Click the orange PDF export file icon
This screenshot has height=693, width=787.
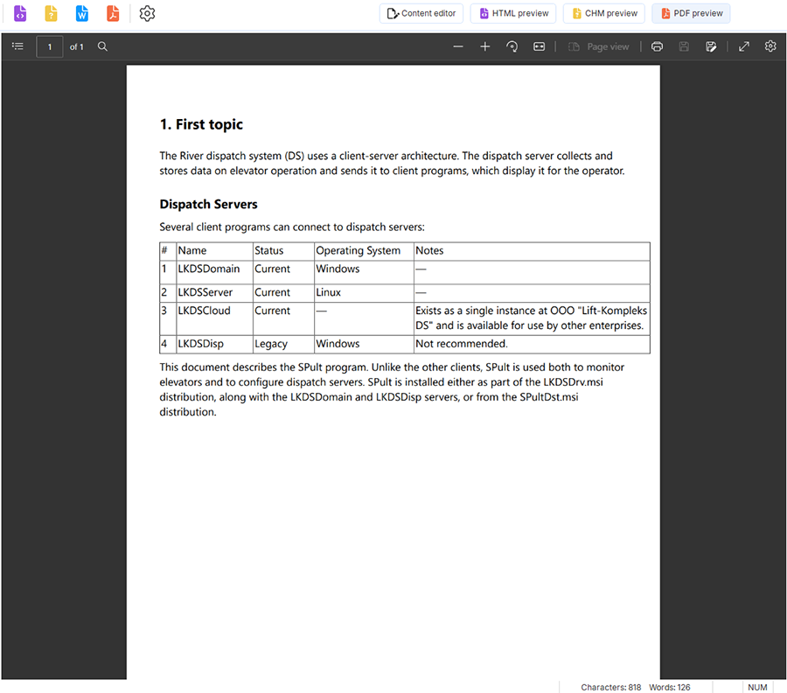tap(113, 13)
